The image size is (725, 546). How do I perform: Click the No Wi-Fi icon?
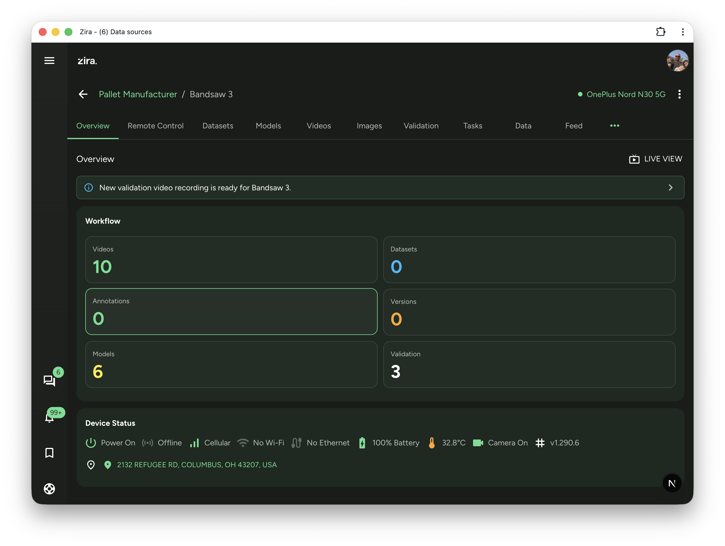coord(243,443)
